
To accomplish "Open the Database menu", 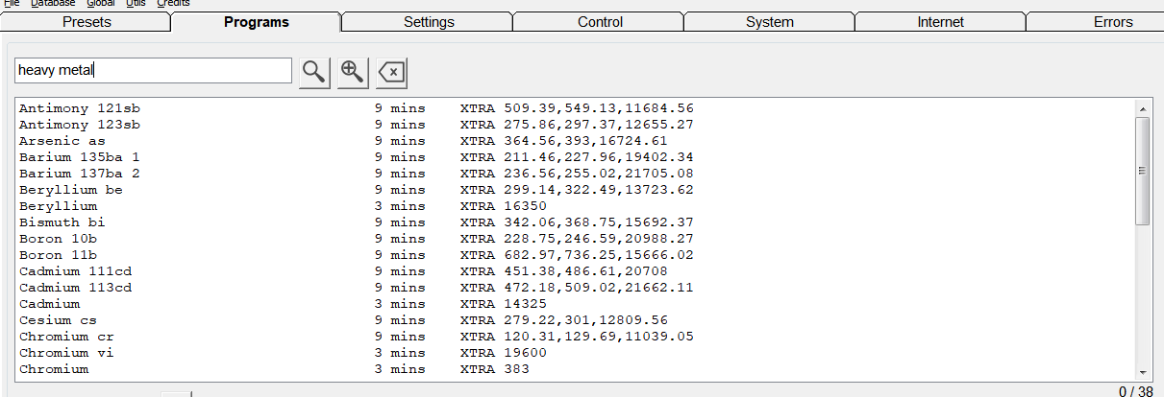I will click(53, 3).
